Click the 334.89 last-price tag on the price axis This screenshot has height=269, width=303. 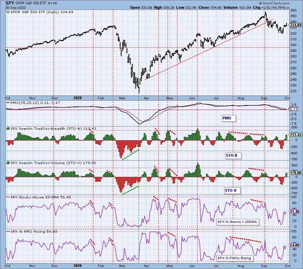[295, 25]
